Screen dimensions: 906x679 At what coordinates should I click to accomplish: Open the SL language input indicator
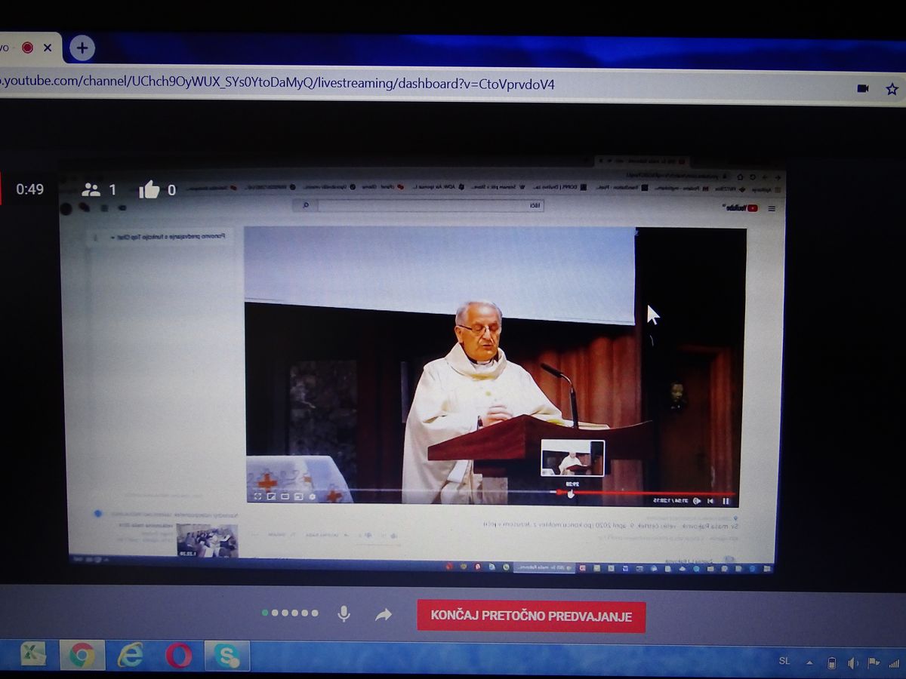pos(784,661)
